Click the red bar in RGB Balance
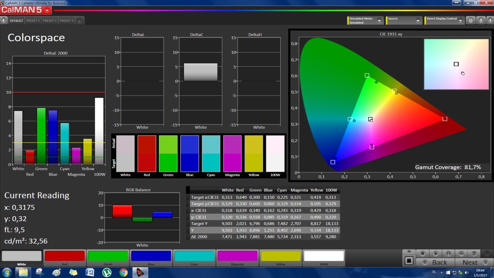This screenshot has height=278, width=494. coord(122,211)
